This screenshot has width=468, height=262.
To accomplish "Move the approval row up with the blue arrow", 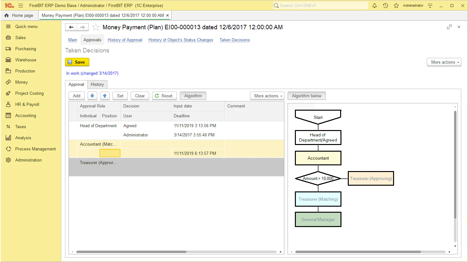I will tap(105, 96).
